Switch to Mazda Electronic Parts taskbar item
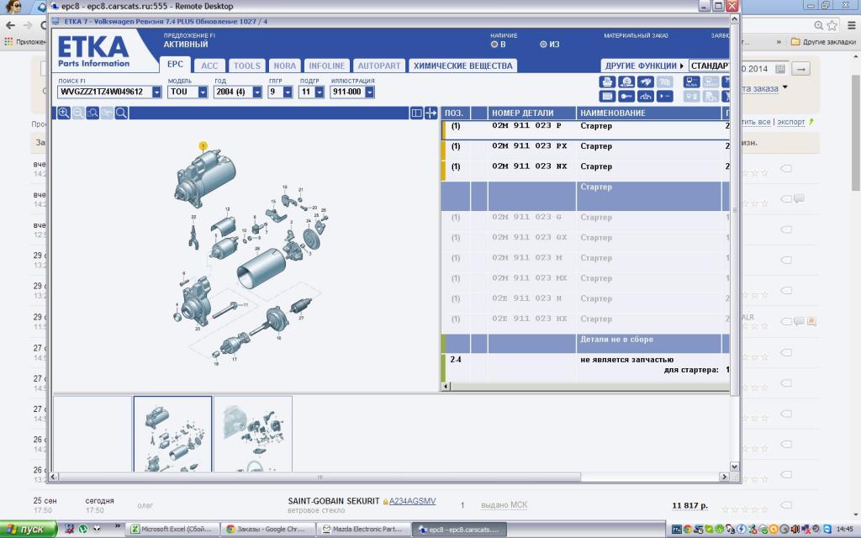This screenshot has height=538, width=861. tap(363, 530)
